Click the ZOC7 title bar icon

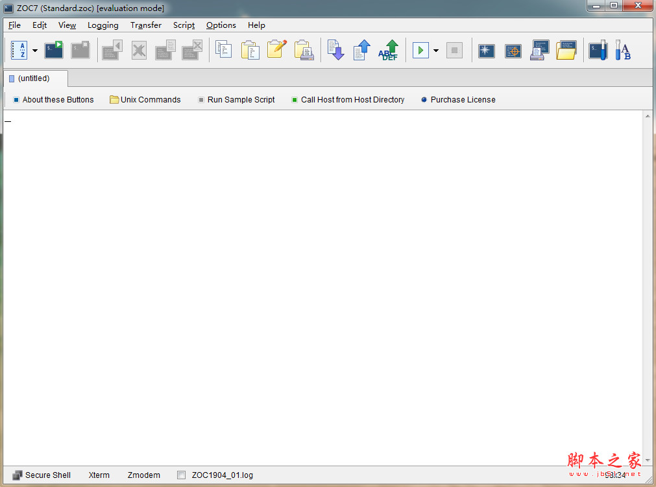pos(8,8)
